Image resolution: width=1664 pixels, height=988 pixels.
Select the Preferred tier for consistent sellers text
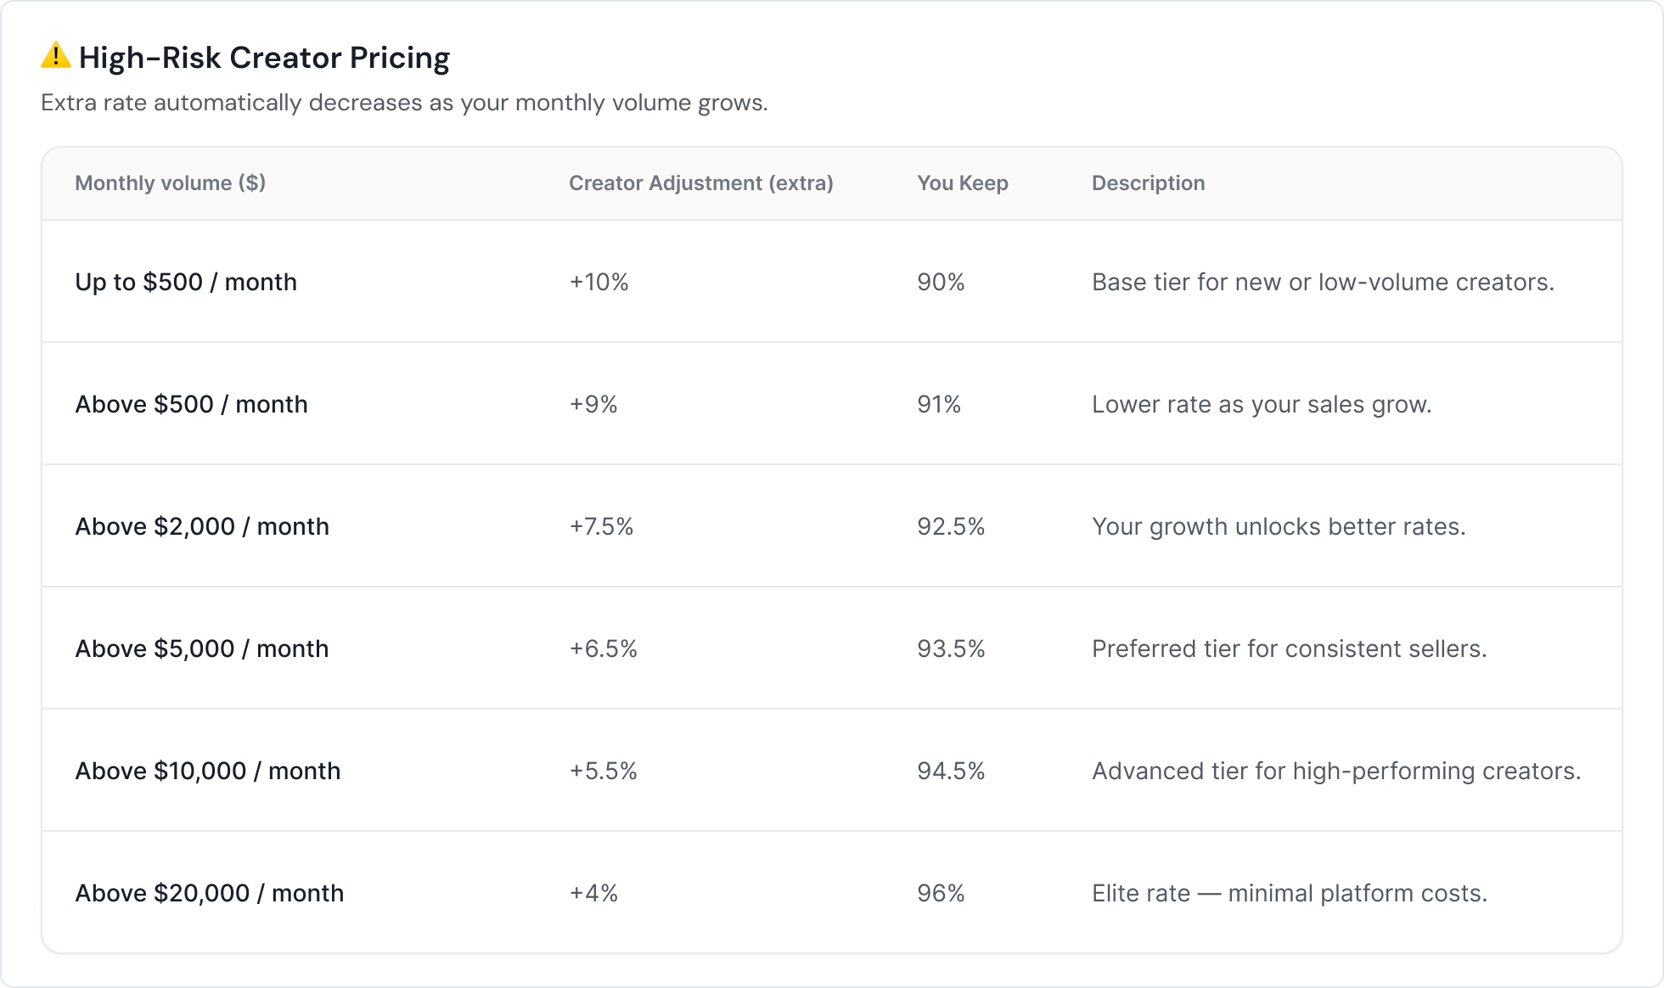1289,648
